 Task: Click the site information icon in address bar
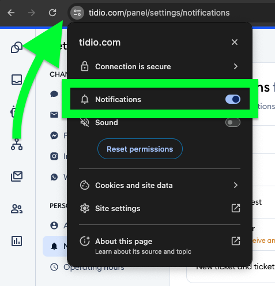pos(77,13)
